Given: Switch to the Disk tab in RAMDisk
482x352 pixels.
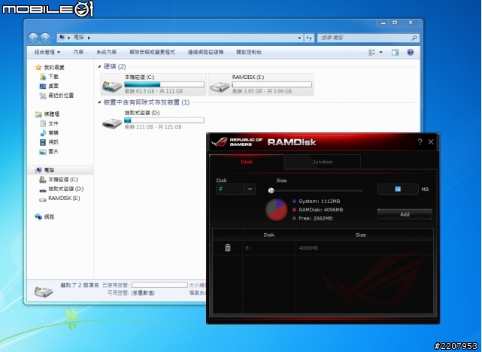Looking at the screenshot, I should 247,162.
